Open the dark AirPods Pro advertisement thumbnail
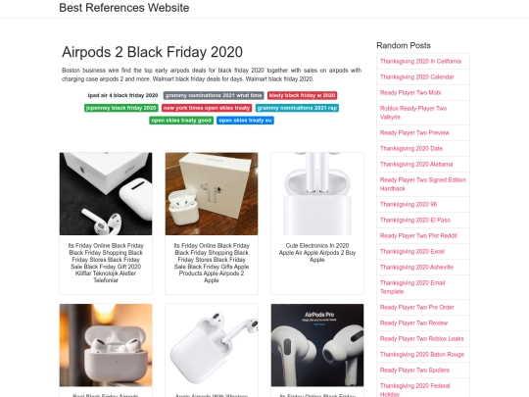The width and height of the screenshot is (529, 397). pyautogui.click(x=317, y=345)
